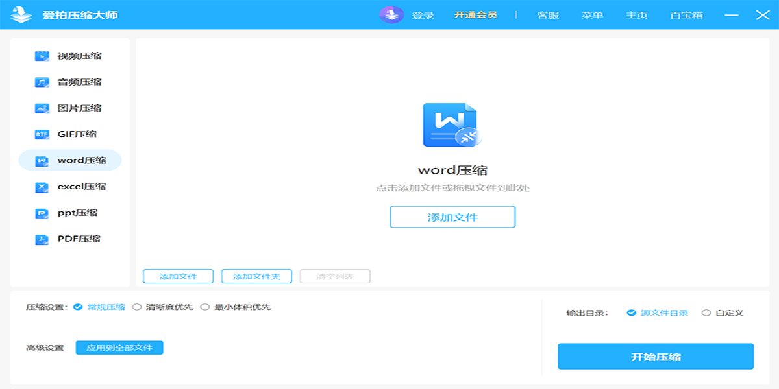
Task: Click 登录 in the title bar
Action: [423, 15]
